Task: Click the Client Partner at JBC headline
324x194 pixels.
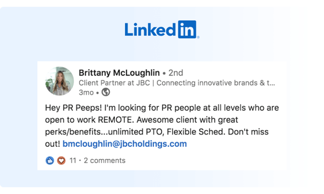Action: 114,83
